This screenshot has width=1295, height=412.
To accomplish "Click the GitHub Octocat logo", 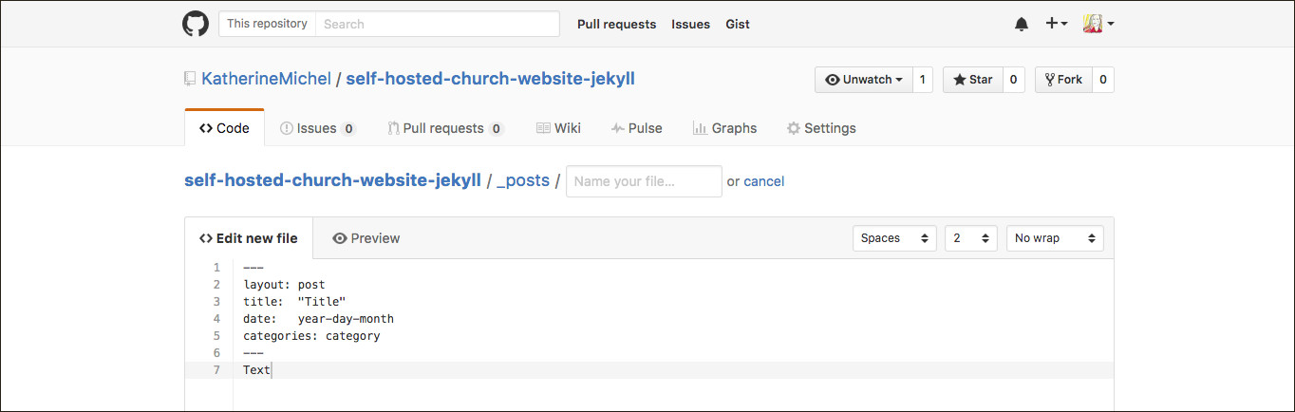I will click(x=196, y=24).
